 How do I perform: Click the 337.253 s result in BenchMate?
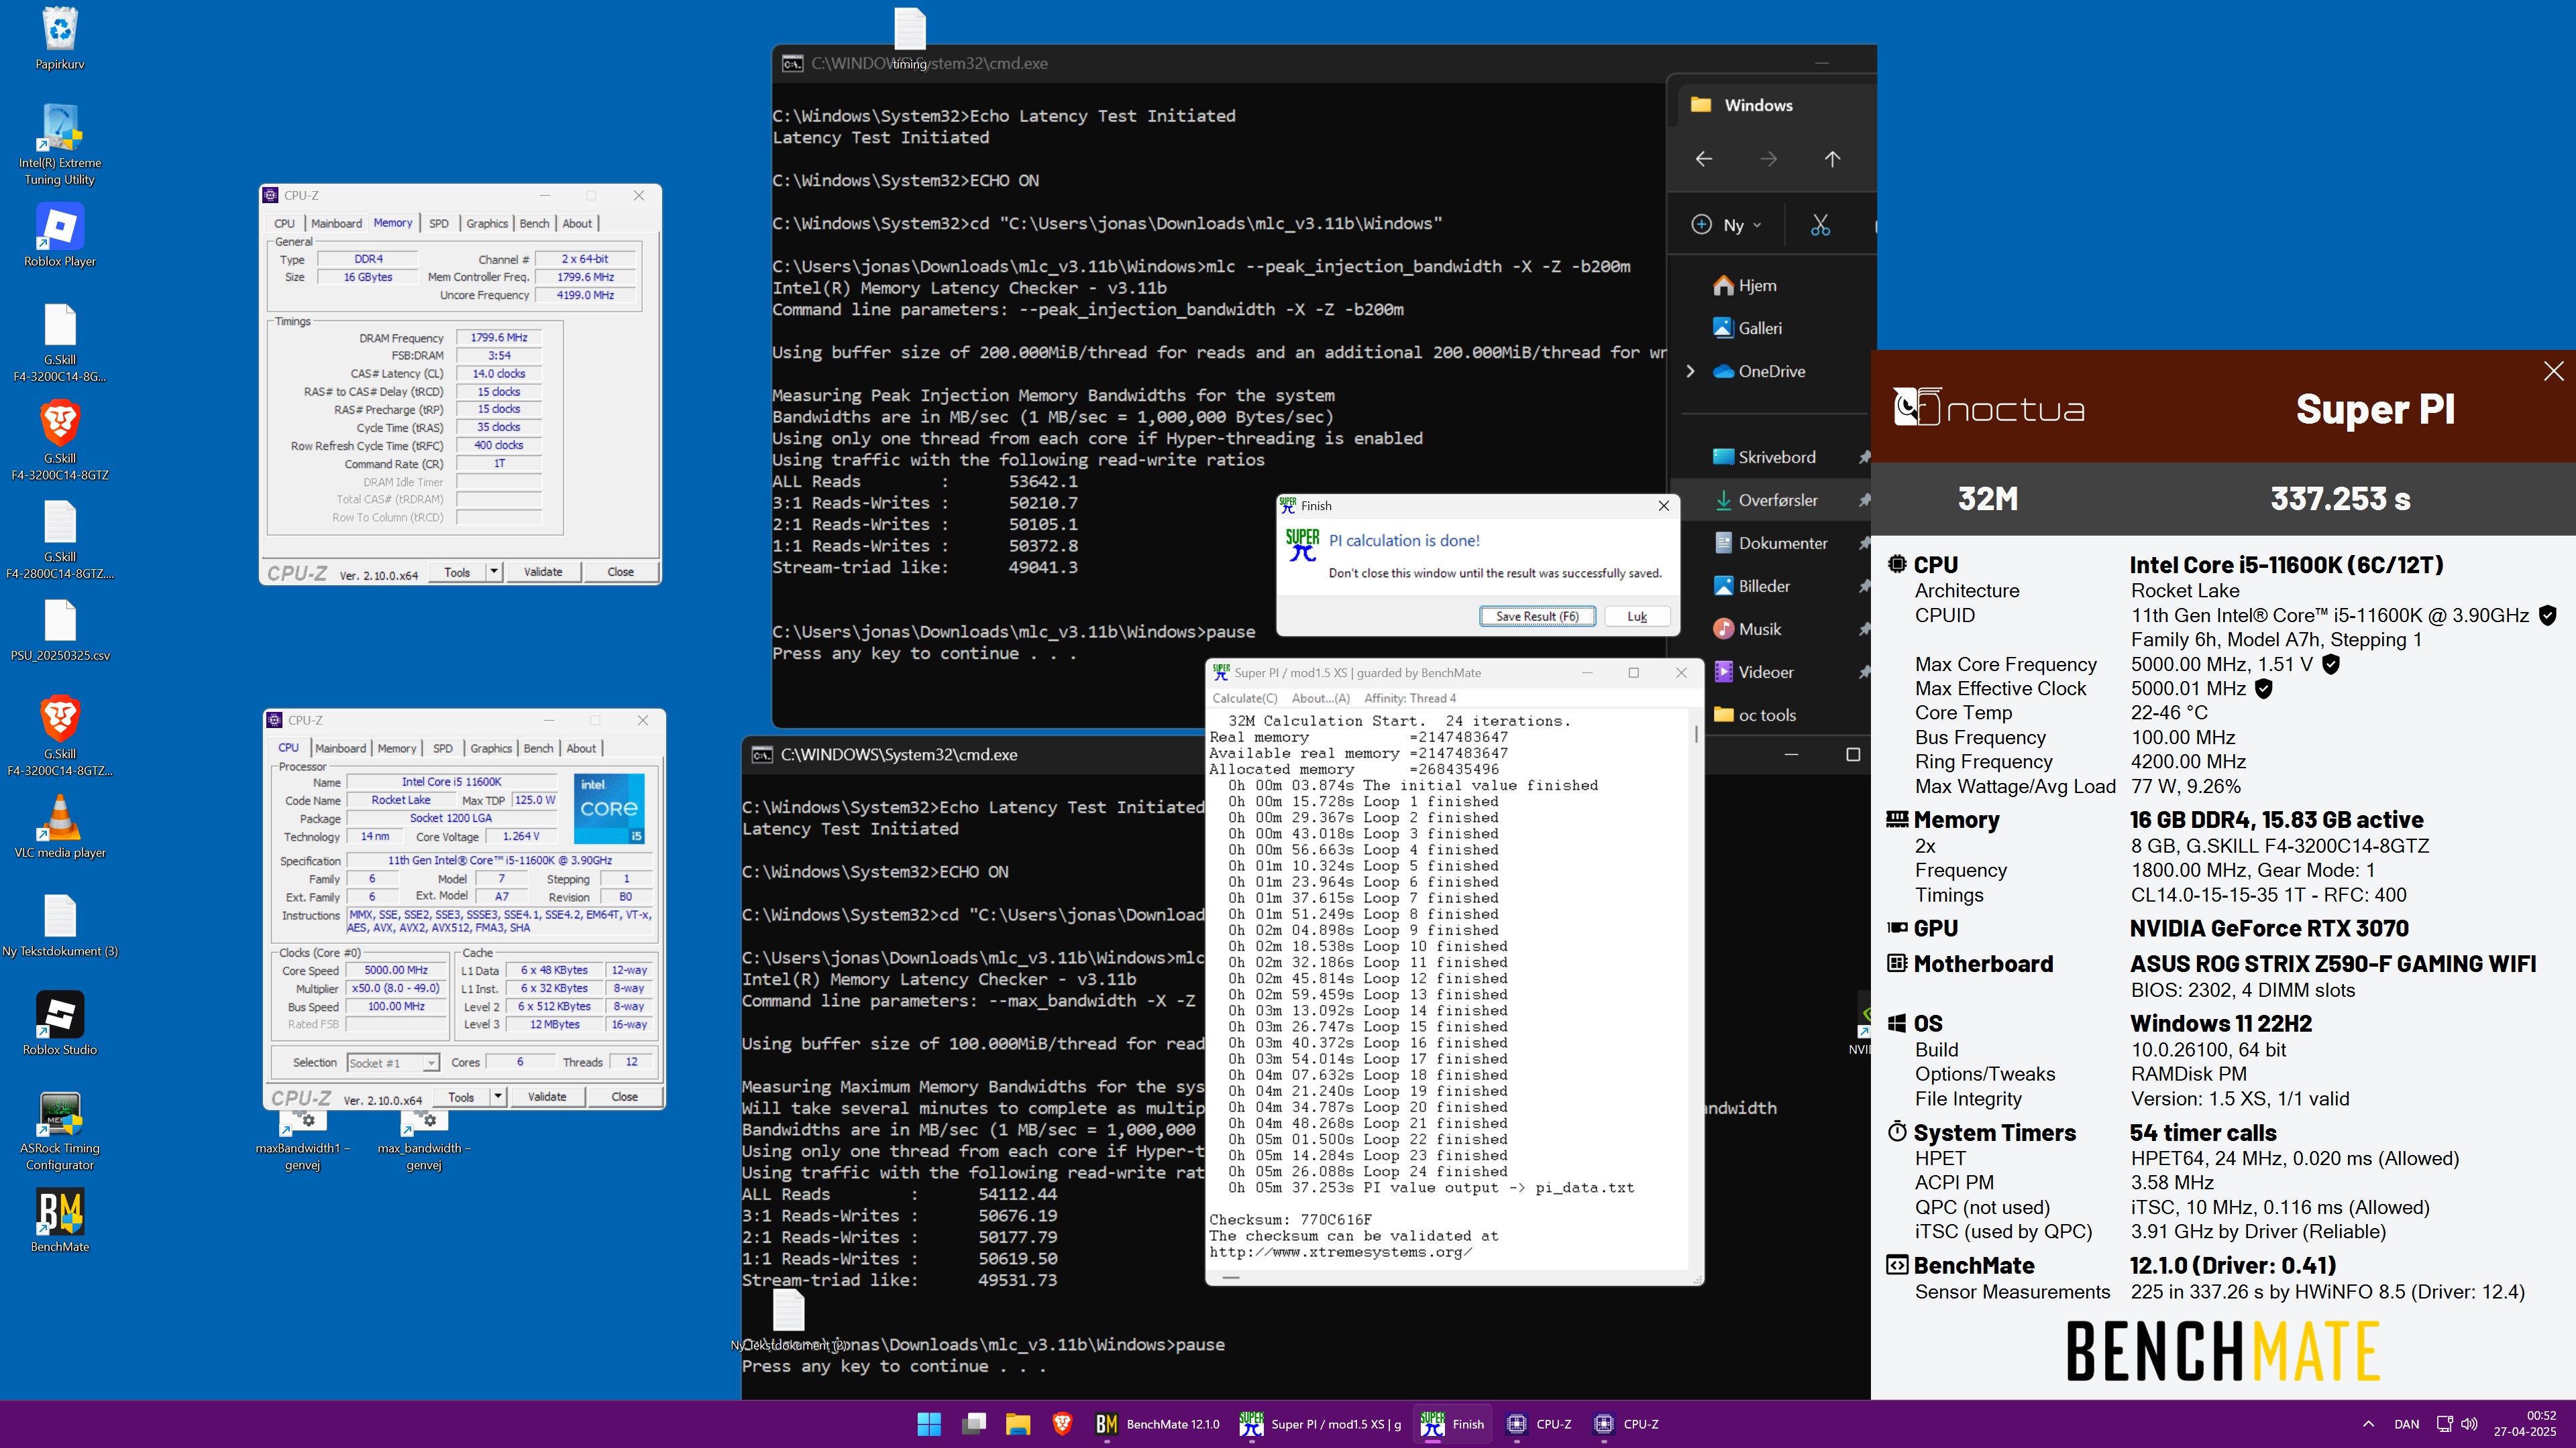[x=2340, y=497]
